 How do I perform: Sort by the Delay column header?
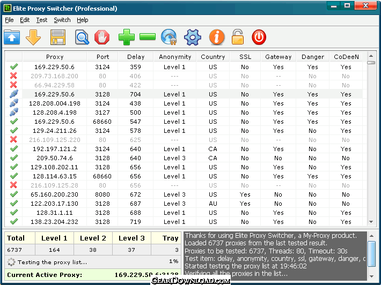(x=136, y=57)
